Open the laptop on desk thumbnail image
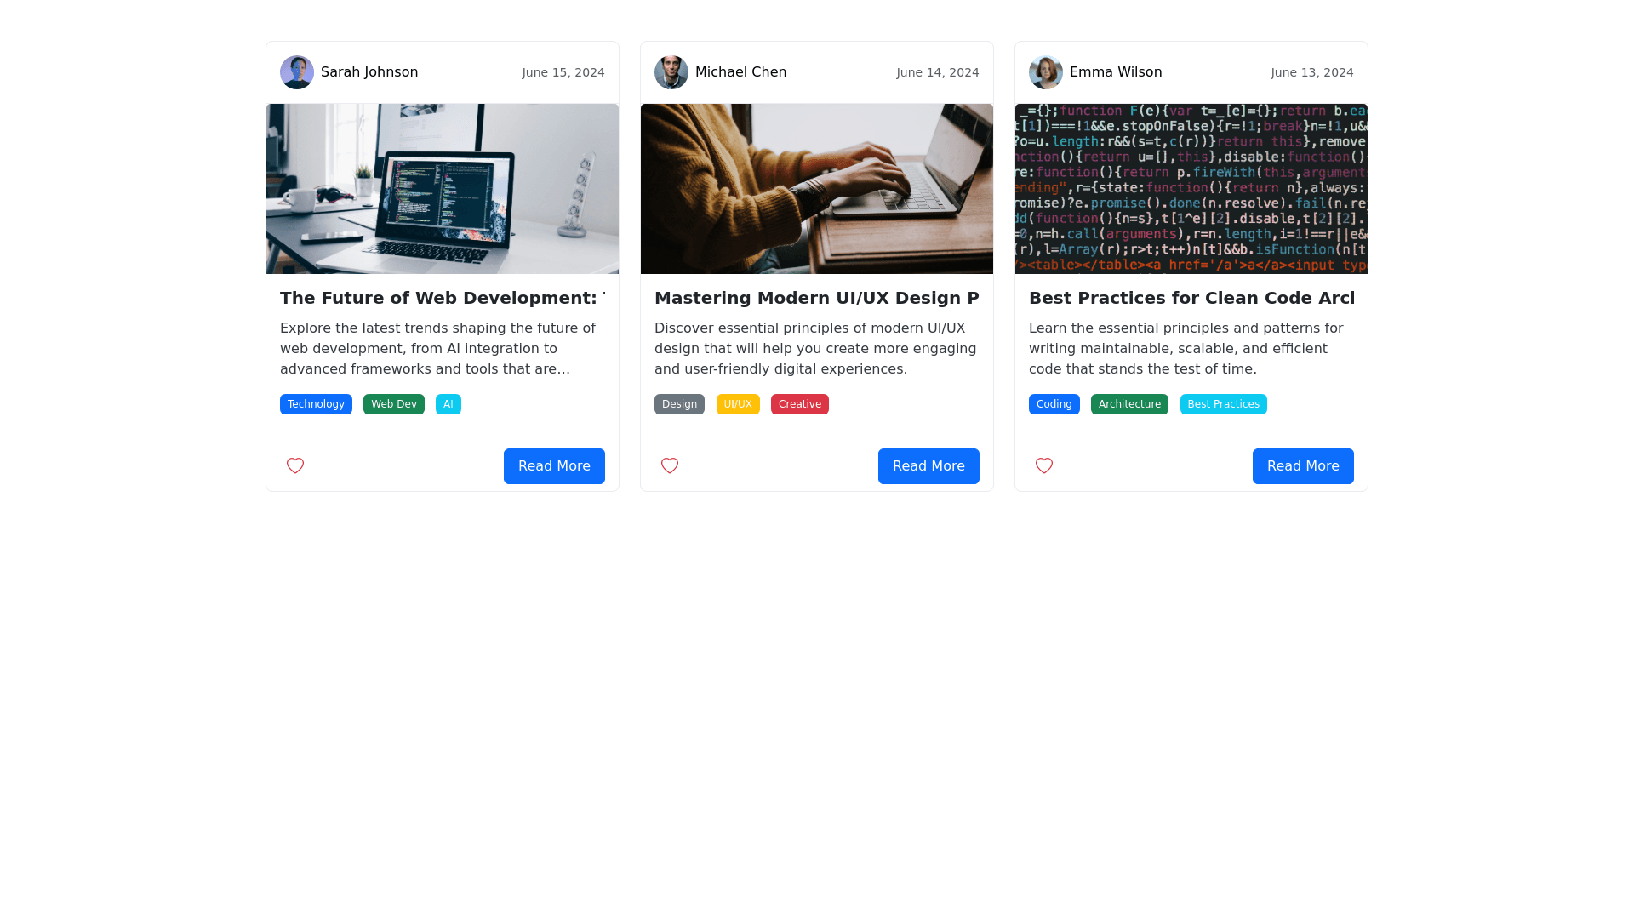The image size is (1634, 919). coord(443,189)
